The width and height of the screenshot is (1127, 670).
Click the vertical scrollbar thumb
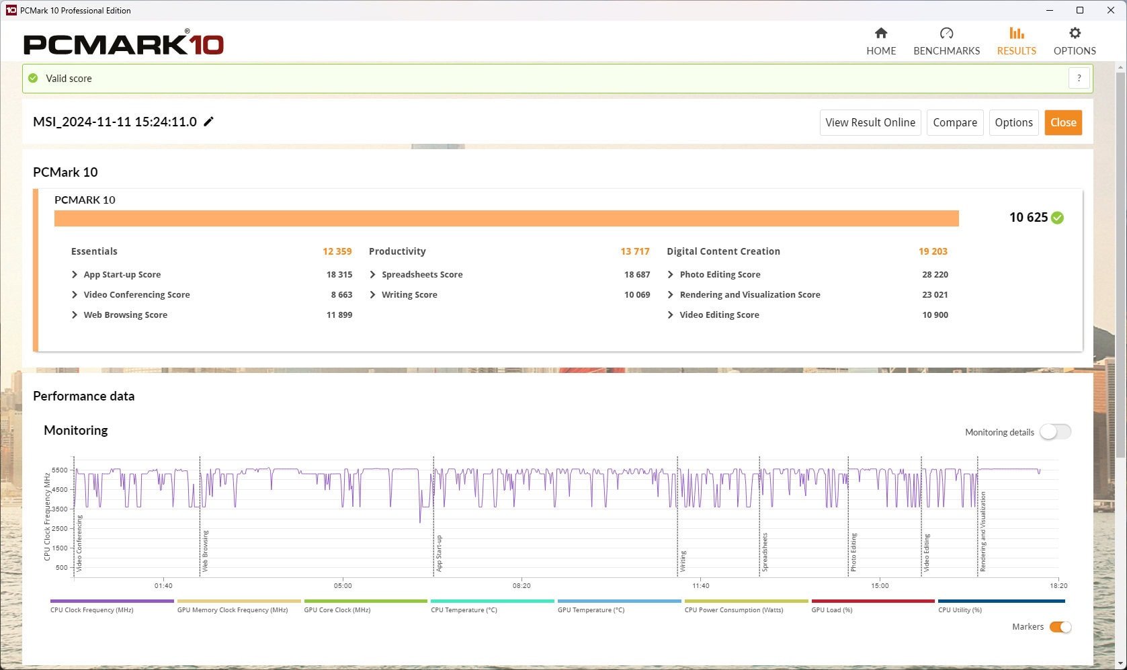[1120, 265]
